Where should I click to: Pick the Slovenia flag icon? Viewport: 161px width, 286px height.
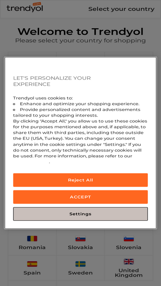click(129, 238)
